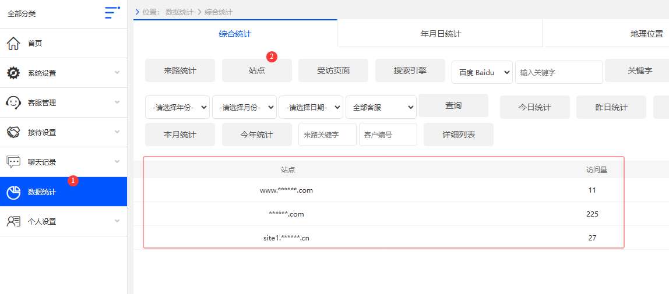Expand the 接待设置 menu chevron
This screenshot has height=294, width=669.
[x=117, y=132]
